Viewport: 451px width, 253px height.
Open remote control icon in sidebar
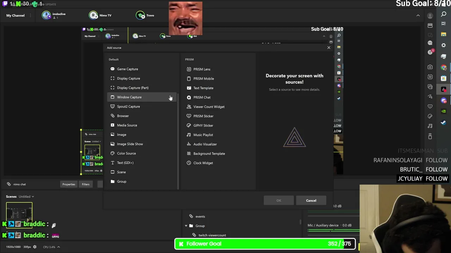click(x=430, y=136)
